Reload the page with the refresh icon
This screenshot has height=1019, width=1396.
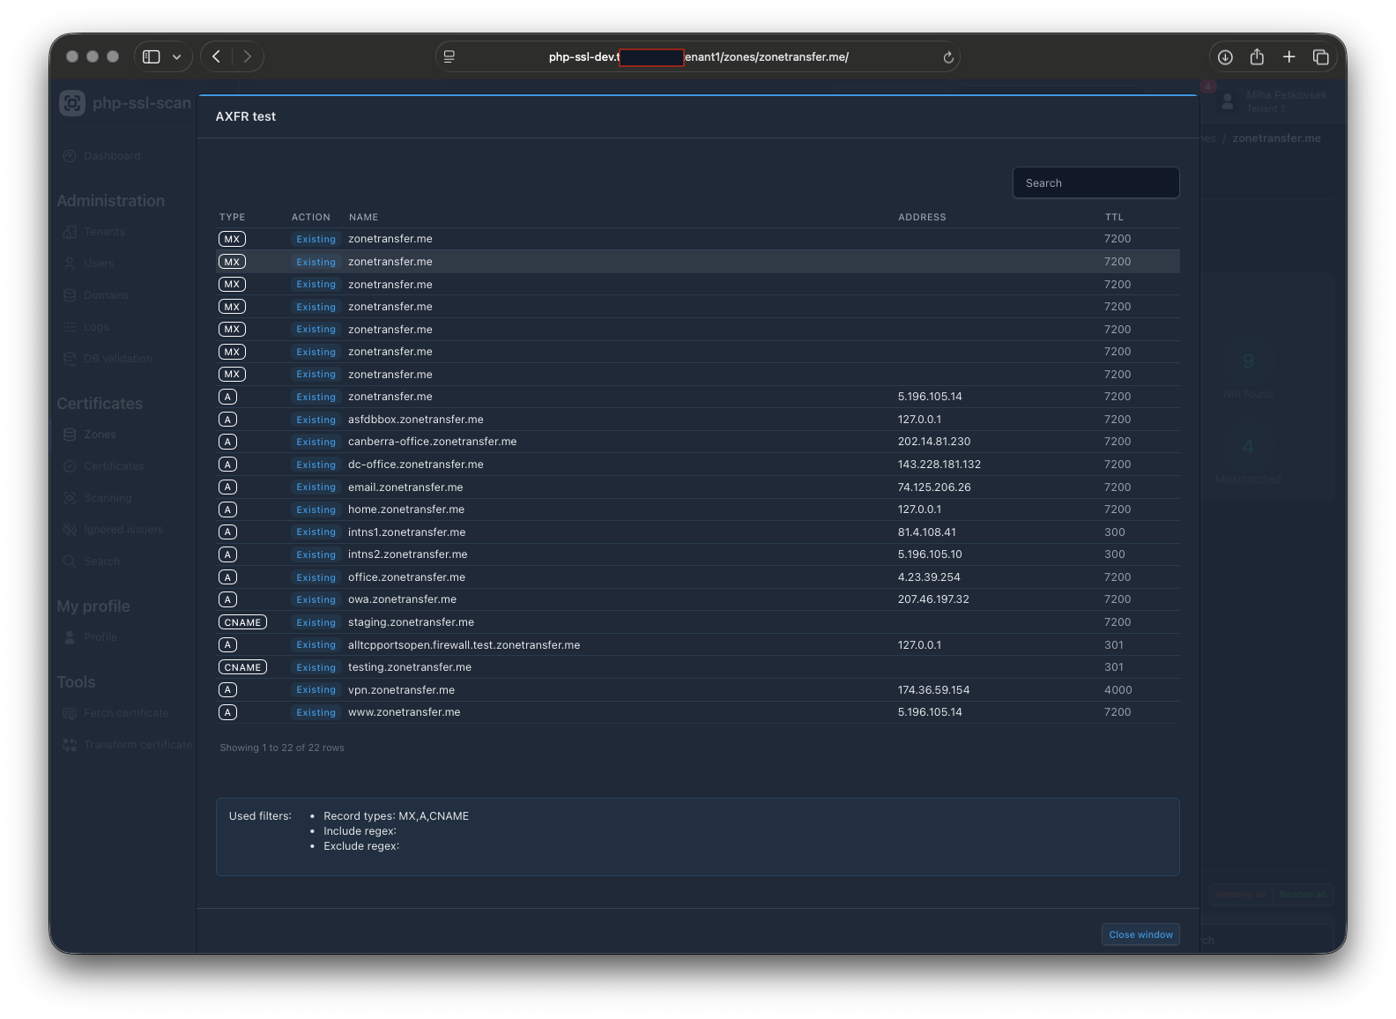(x=948, y=57)
